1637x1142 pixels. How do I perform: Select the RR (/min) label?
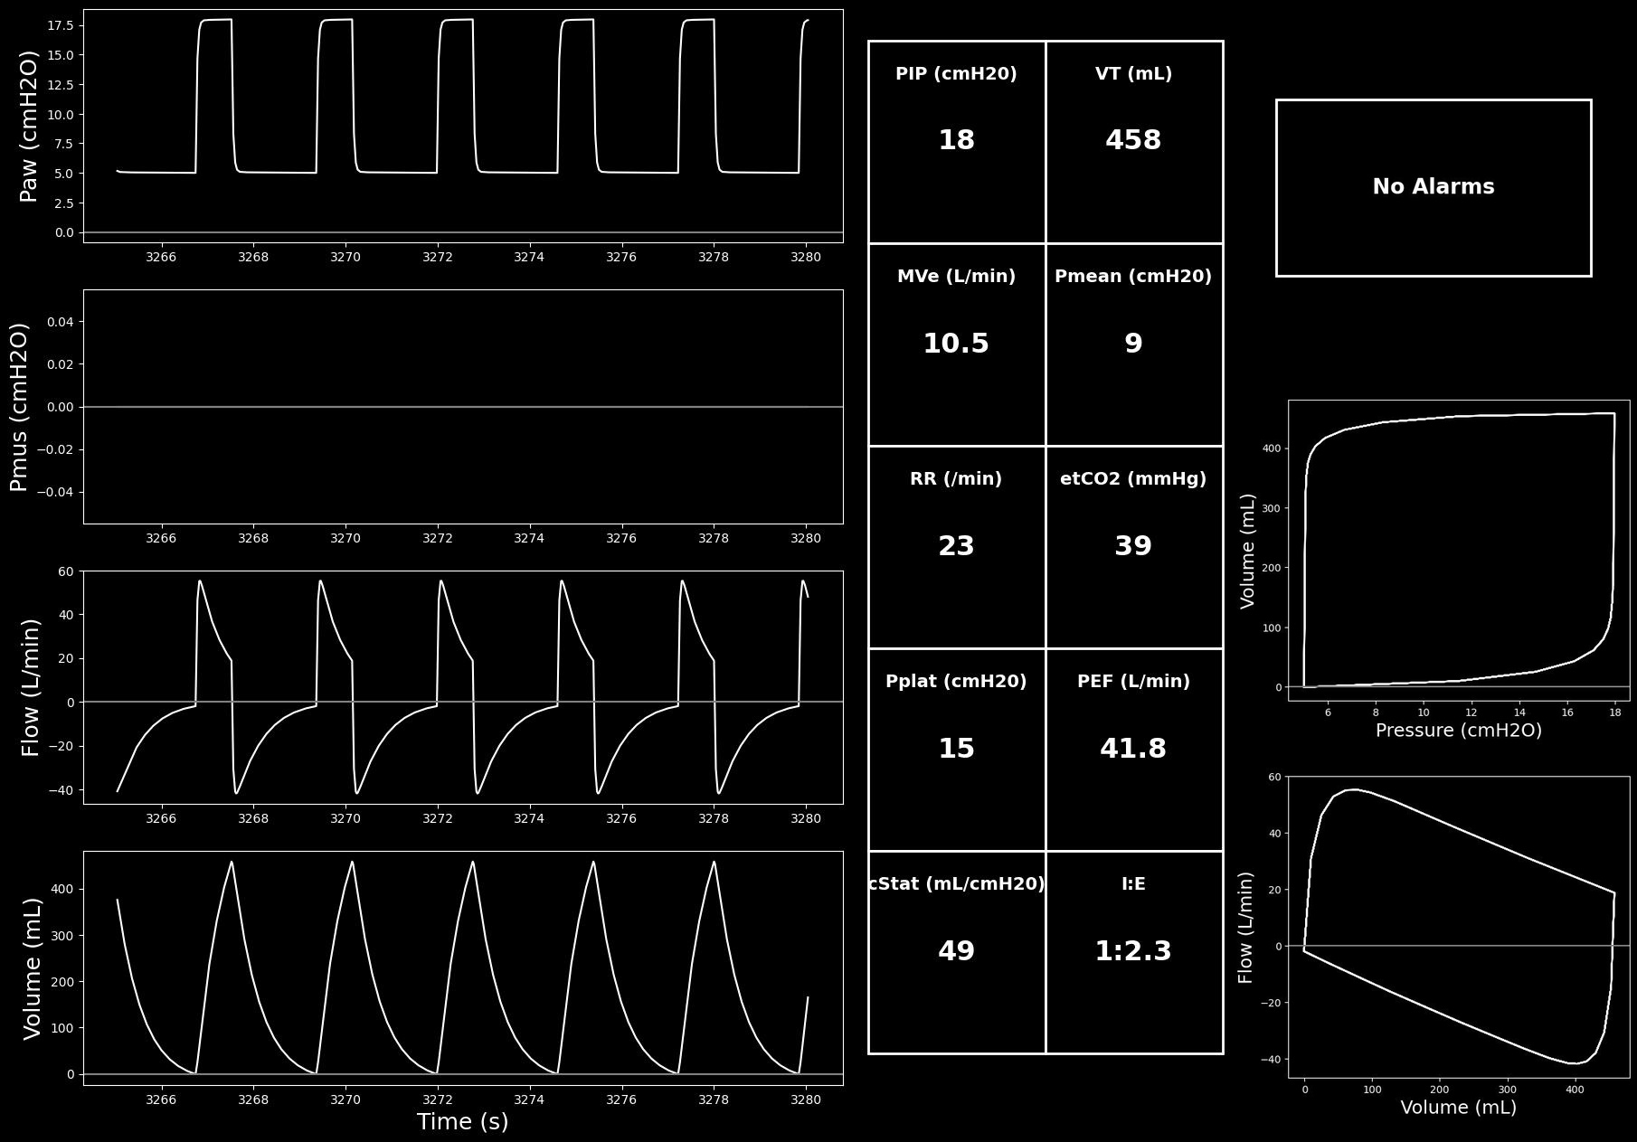(956, 479)
